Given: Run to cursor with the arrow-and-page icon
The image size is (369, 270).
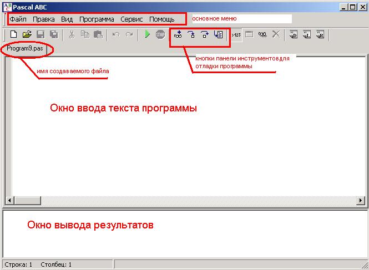Looking at the screenshot, I should pyautogui.click(x=218, y=34).
